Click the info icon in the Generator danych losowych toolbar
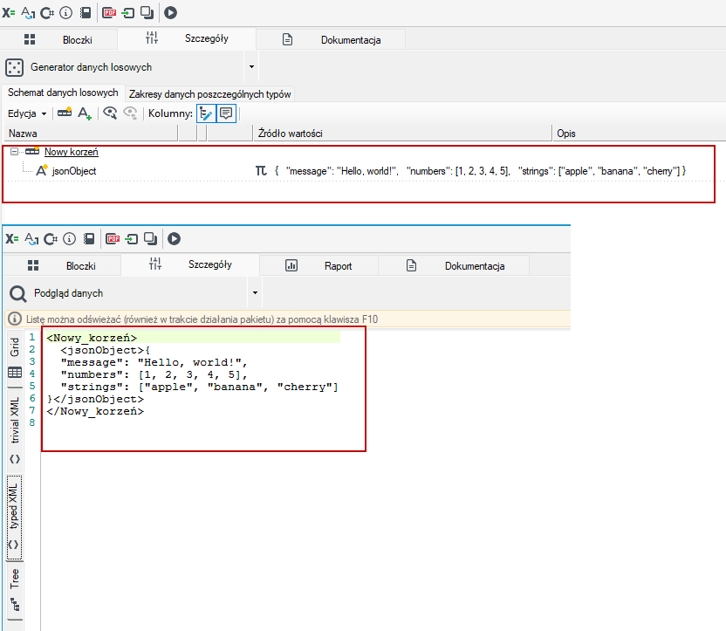The image size is (726, 631). click(x=66, y=12)
